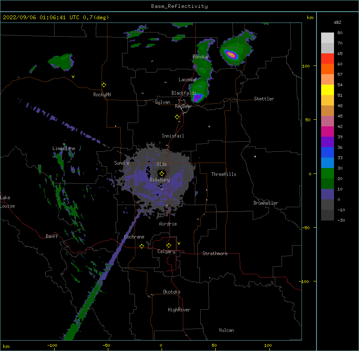Click the Banff label

point(52,236)
